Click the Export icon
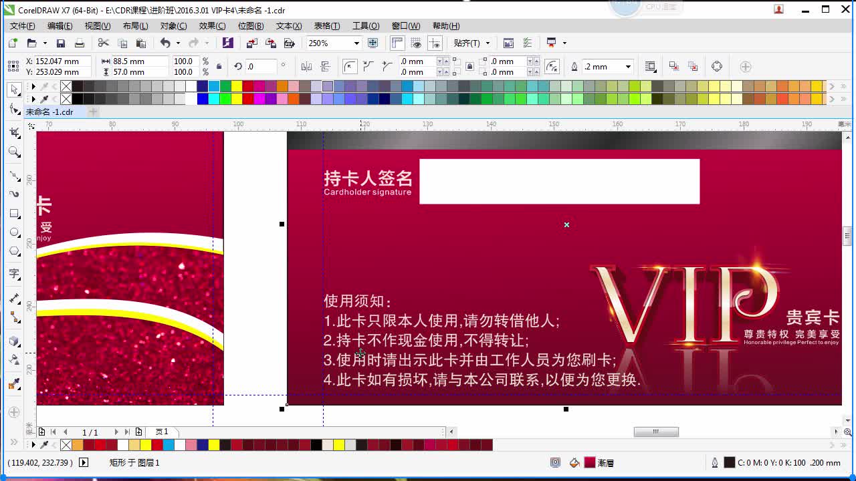Screen dimensions: 856x481 point(271,42)
